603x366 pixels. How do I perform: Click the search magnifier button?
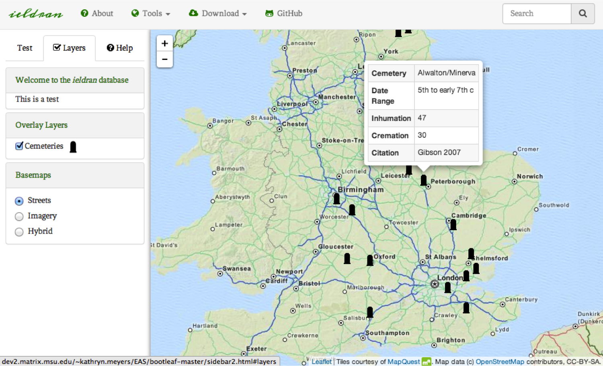pos(582,14)
